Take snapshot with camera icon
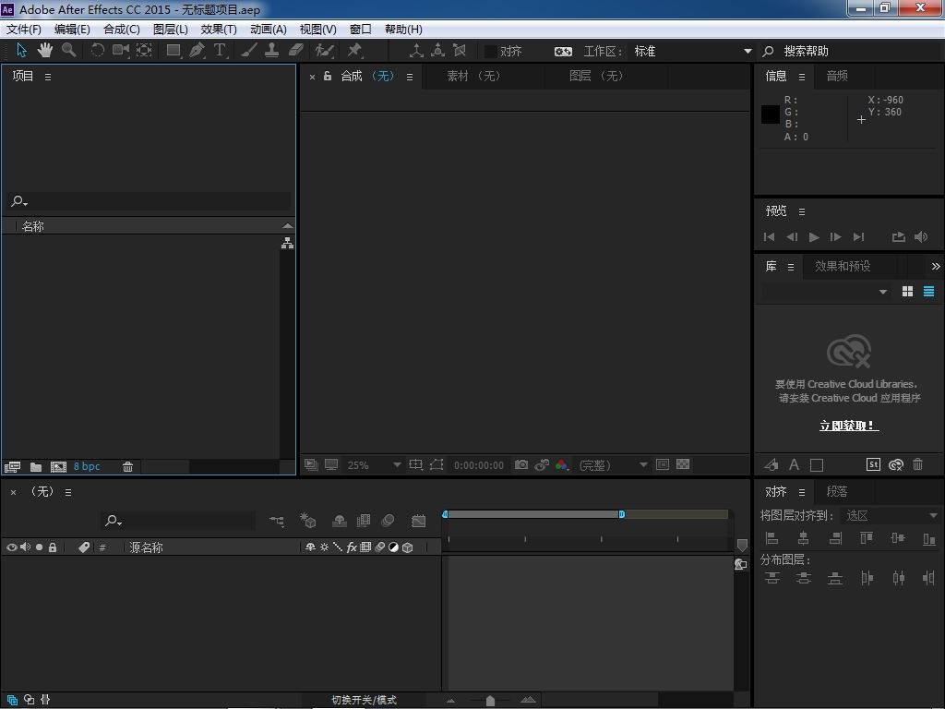 coord(521,464)
